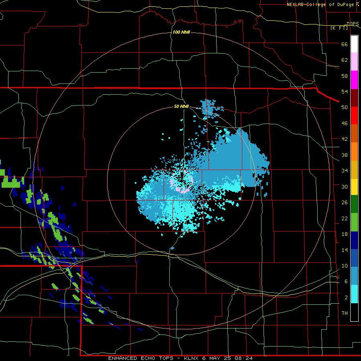Pick the dark green legend swatch

point(354,204)
